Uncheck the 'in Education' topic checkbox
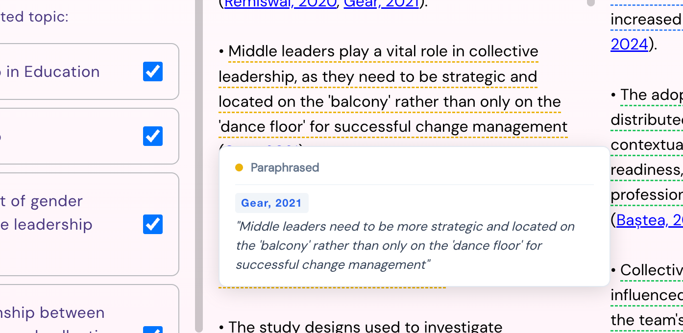 [x=153, y=71]
